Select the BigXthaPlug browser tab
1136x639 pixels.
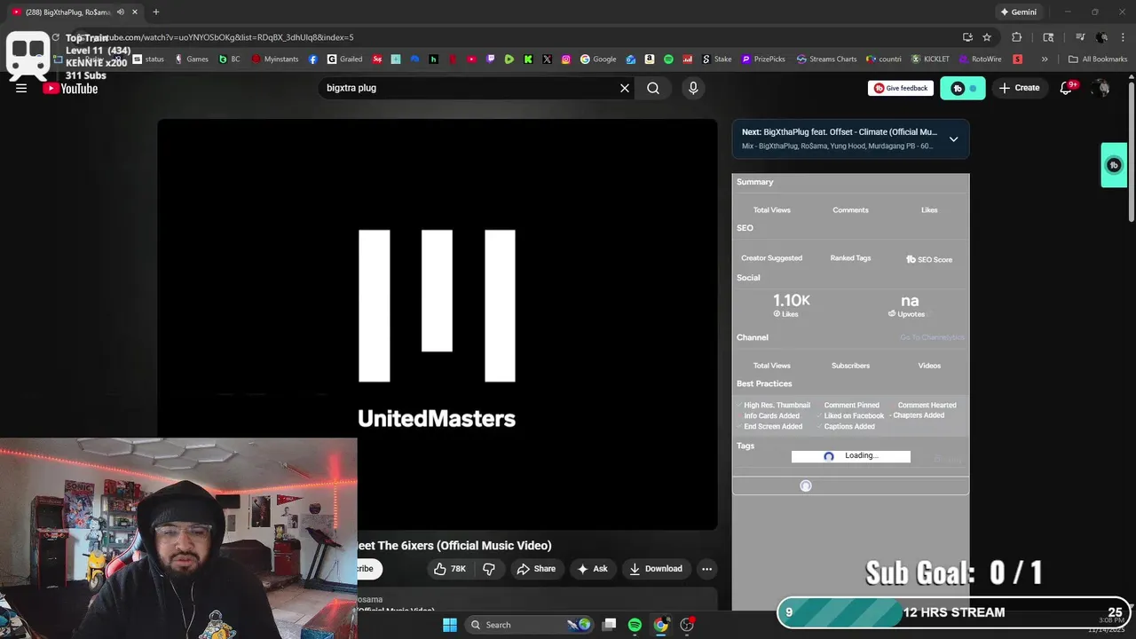(69, 12)
